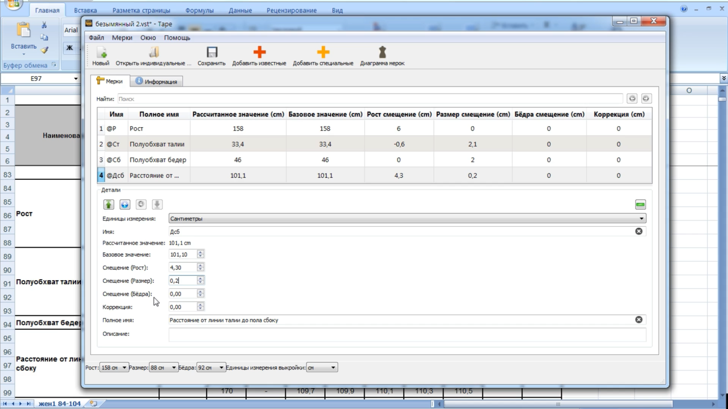Click find next search result icon

point(646,99)
